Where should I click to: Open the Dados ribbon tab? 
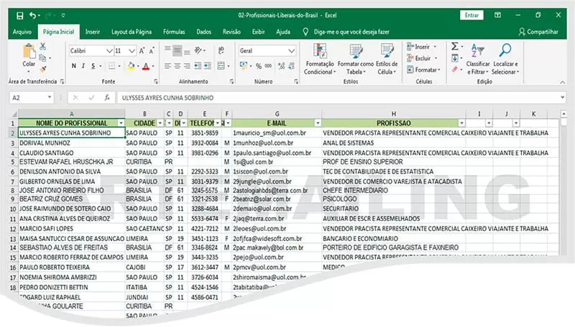pyautogui.click(x=203, y=32)
